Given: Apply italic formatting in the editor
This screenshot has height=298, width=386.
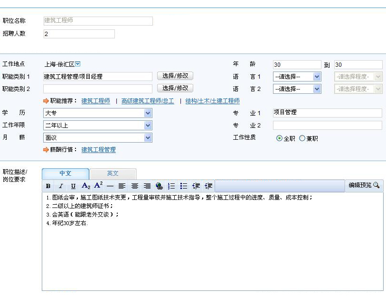Looking at the screenshot, I should point(61,186).
